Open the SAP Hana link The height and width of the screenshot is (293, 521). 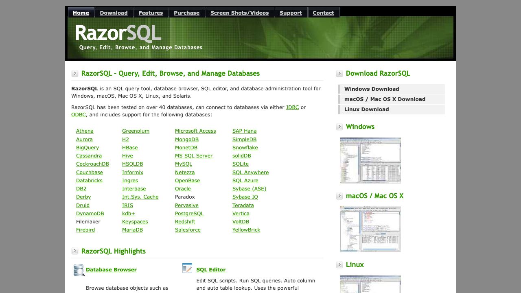tap(244, 131)
